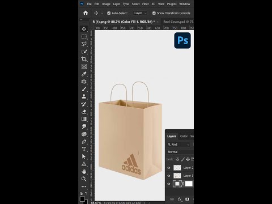Select the Frame tool

(84, 66)
